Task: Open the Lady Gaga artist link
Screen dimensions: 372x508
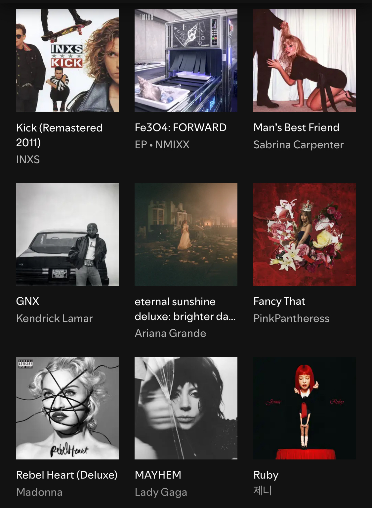Action: click(161, 492)
